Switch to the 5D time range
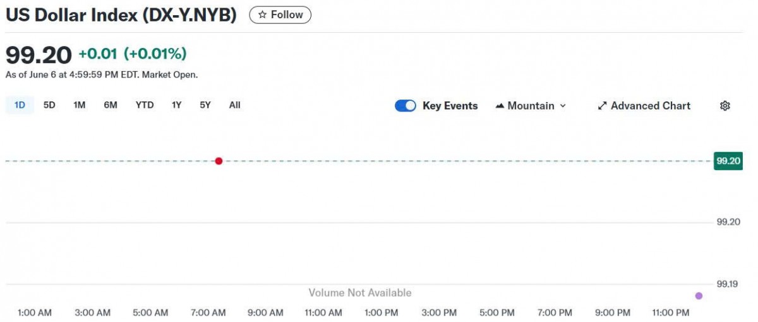Viewport: 758px width, 322px height. tap(49, 105)
